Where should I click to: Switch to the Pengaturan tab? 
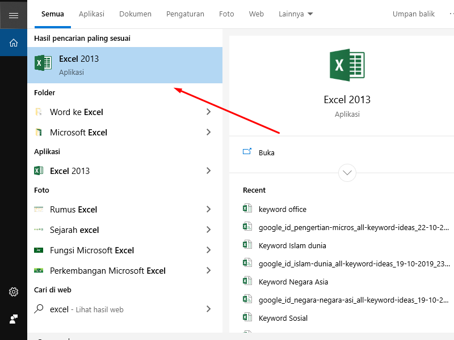pyautogui.click(x=185, y=14)
